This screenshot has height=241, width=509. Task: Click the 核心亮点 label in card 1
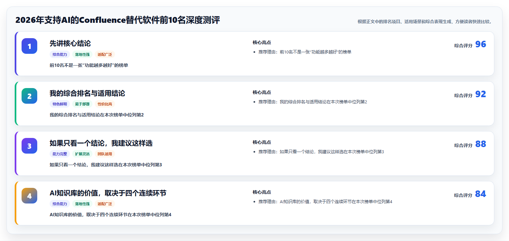[x=262, y=42]
